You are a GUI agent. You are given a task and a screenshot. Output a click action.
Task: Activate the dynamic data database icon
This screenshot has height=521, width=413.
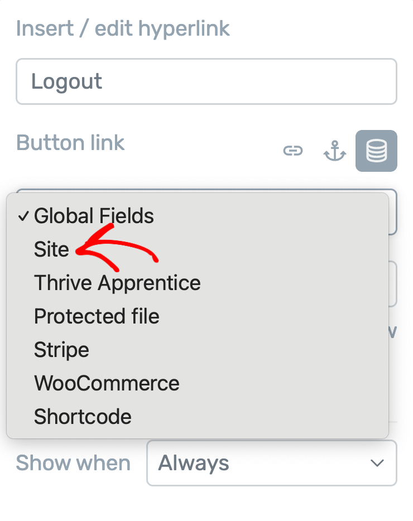click(x=376, y=151)
